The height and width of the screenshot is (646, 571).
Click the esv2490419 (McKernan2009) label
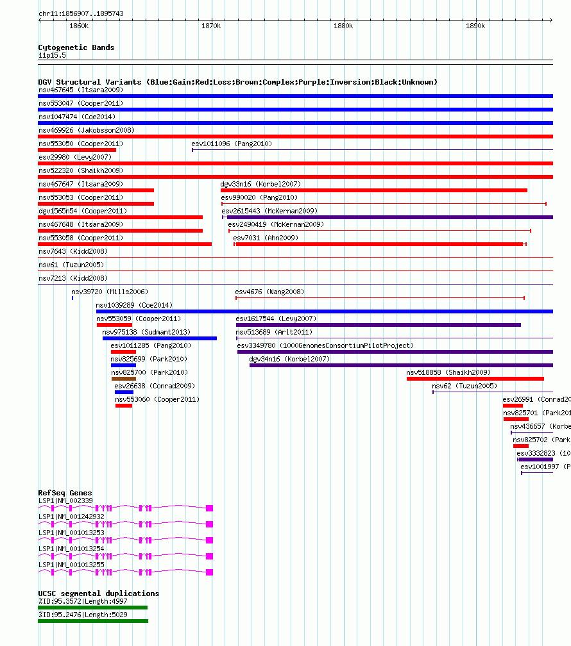pyautogui.click(x=276, y=224)
